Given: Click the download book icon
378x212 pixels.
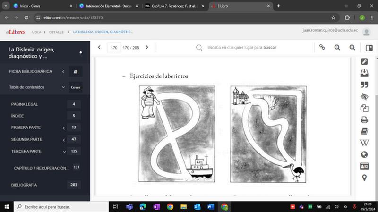Looking at the screenshot, I should (364, 73).
